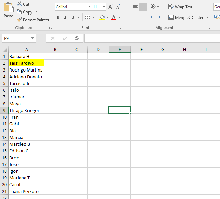The width and height of the screenshot is (220, 199).
Task: Select cell containing Tais Tardivo
Action: (26, 63)
